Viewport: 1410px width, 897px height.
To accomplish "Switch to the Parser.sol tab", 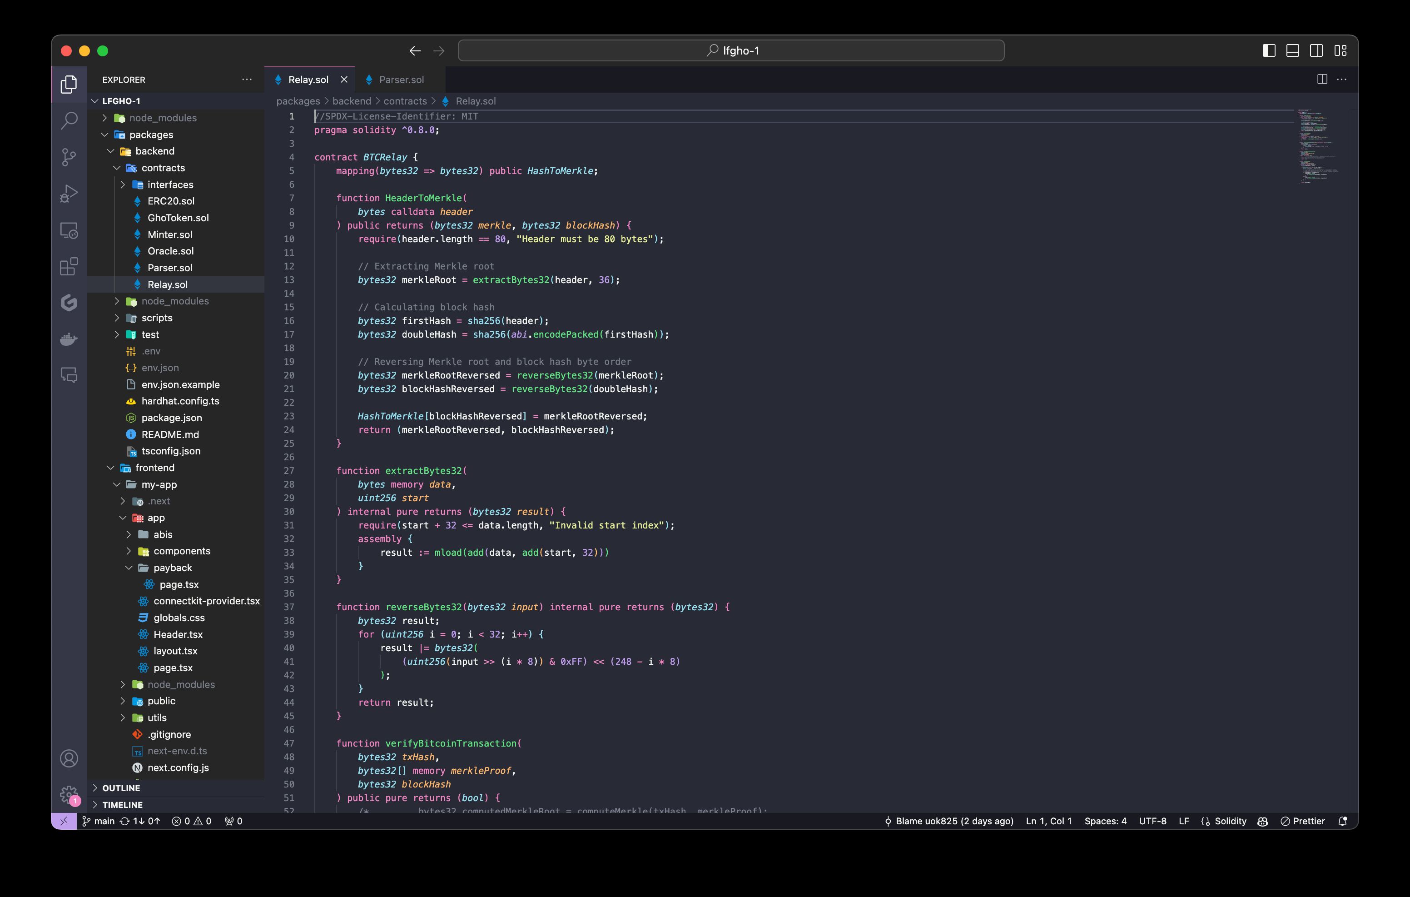I will pyautogui.click(x=400, y=80).
